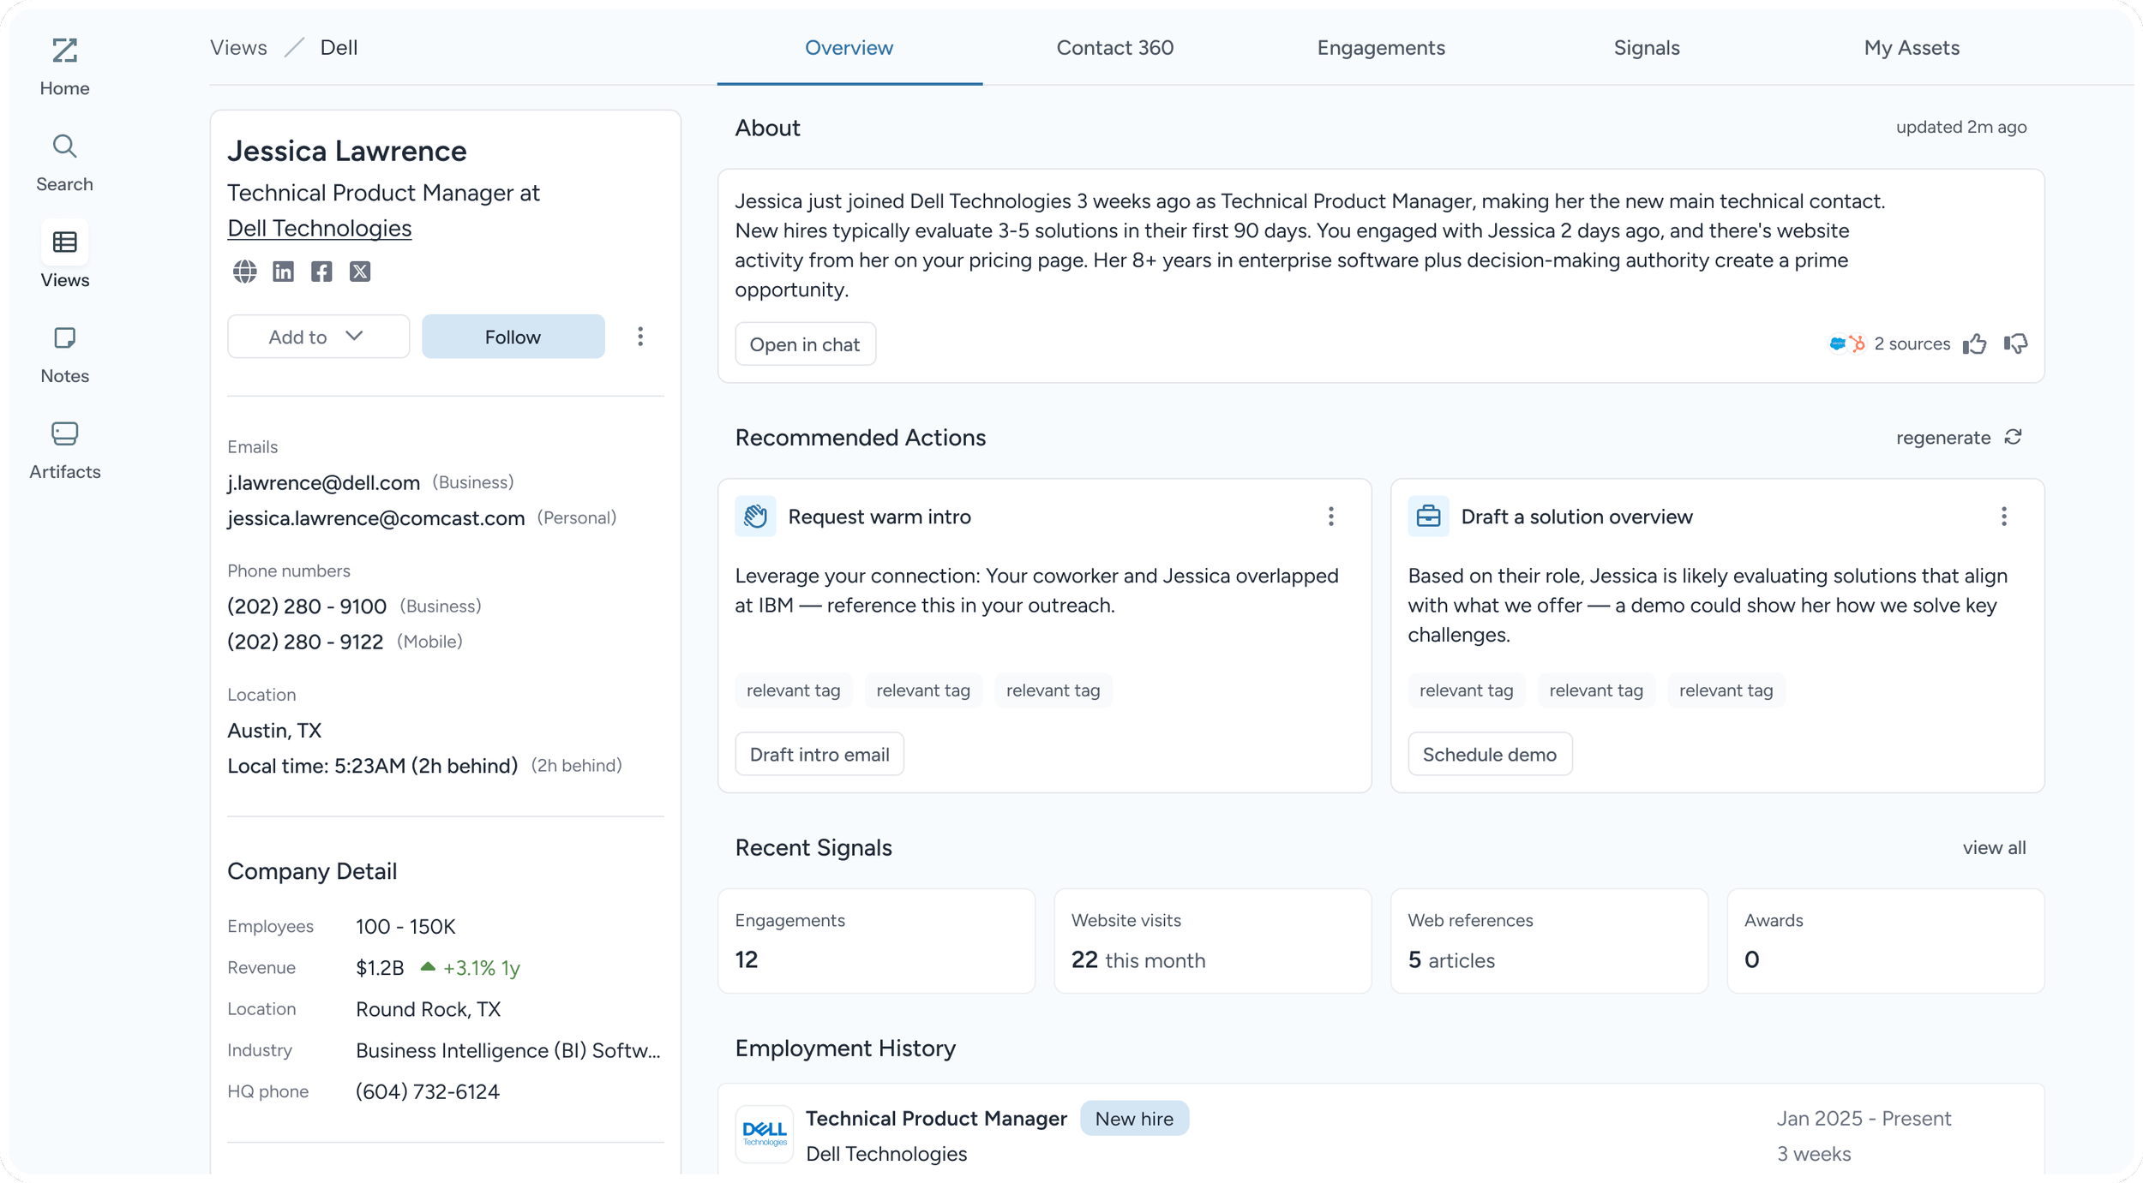This screenshot has width=2143, height=1183.
Task: Open the LinkedIn profile icon
Action: pyautogui.click(x=283, y=272)
